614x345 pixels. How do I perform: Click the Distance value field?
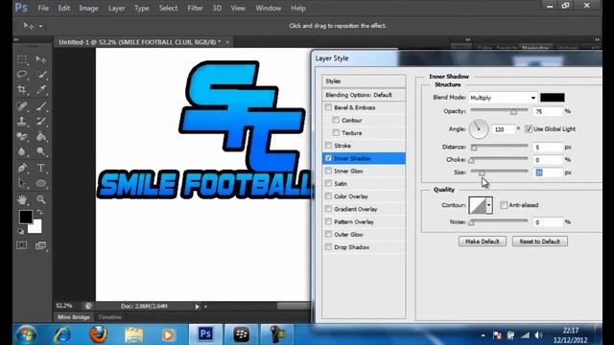click(548, 147)
